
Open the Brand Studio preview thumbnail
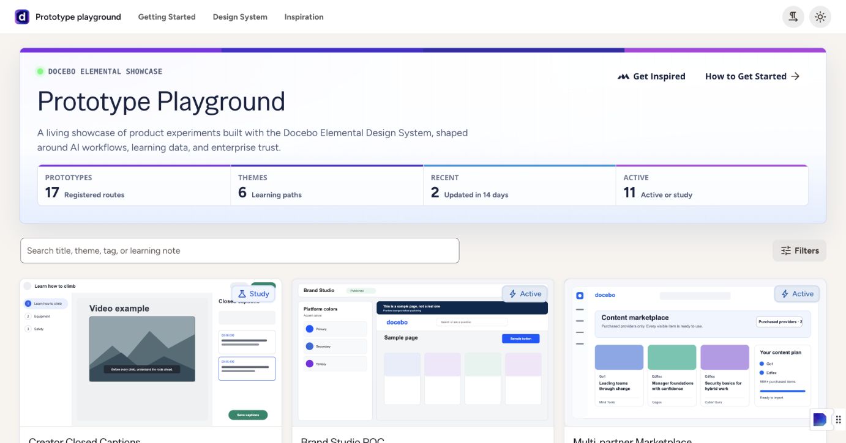tap(423, 353)
